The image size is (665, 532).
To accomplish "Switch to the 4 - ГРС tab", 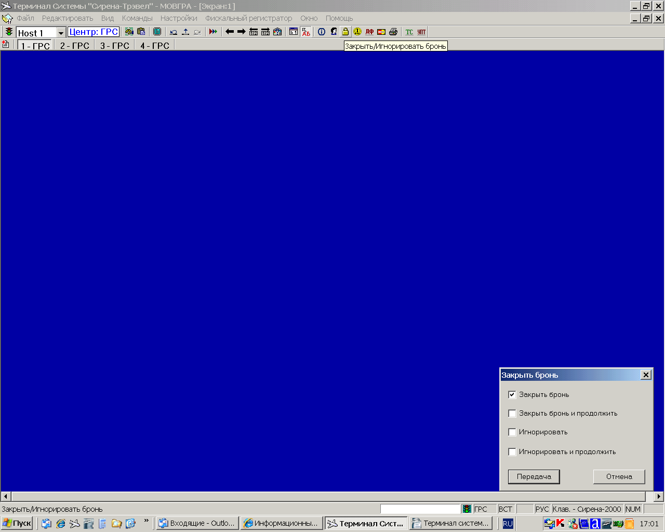I will [x=155, y=46].
